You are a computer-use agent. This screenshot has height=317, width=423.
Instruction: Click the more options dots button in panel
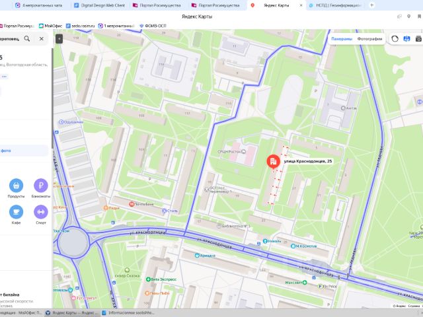[4, 77]
